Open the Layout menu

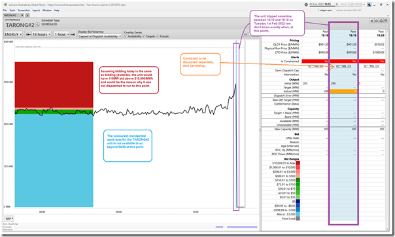click(x=36, y=10)
